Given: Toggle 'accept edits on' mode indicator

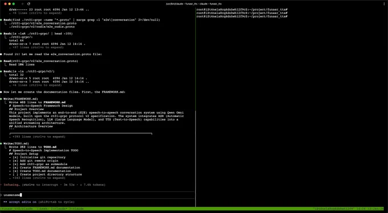Looking at the screenshot, I should tap(23, 202).
